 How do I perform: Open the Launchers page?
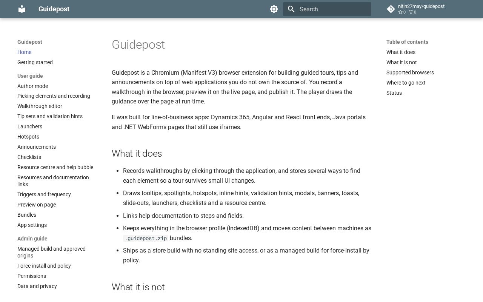pos(30,126)
